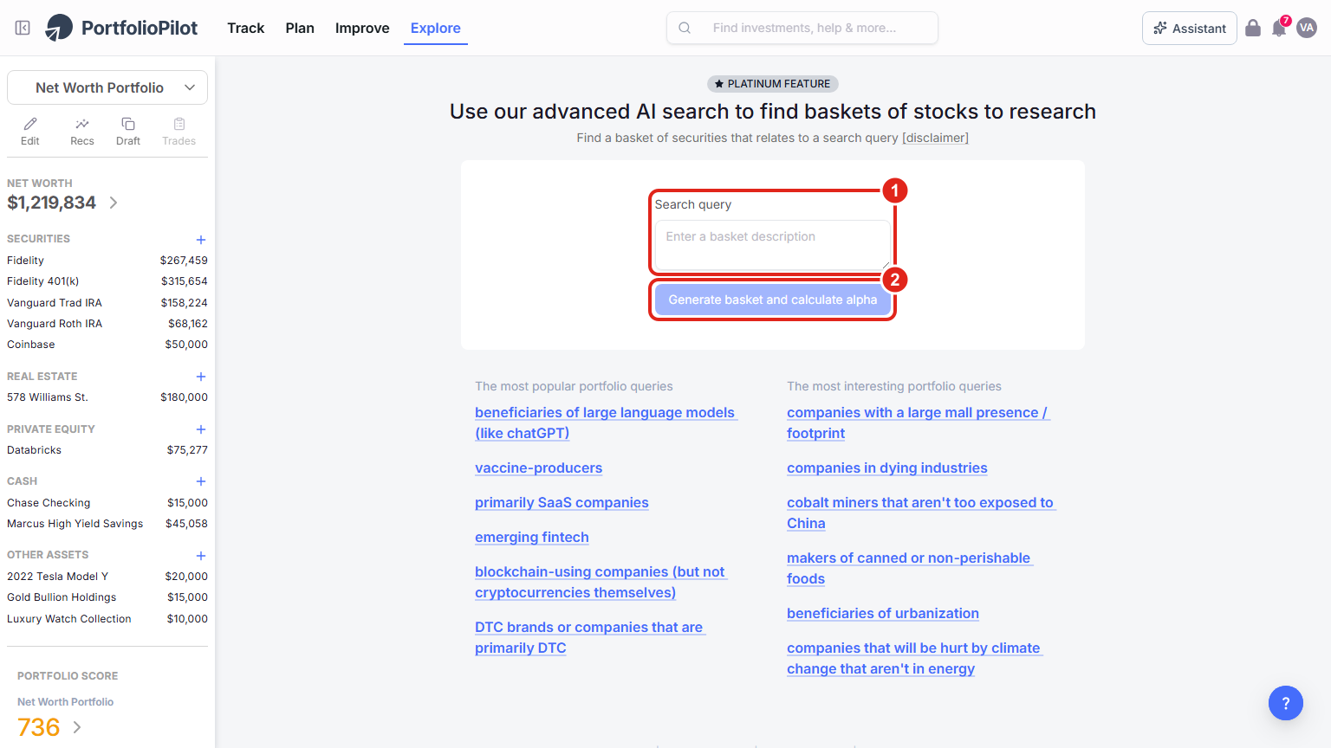Select cobalt miners query link
The height and width of the screenshot is (748, 1331).
point(920,513)
